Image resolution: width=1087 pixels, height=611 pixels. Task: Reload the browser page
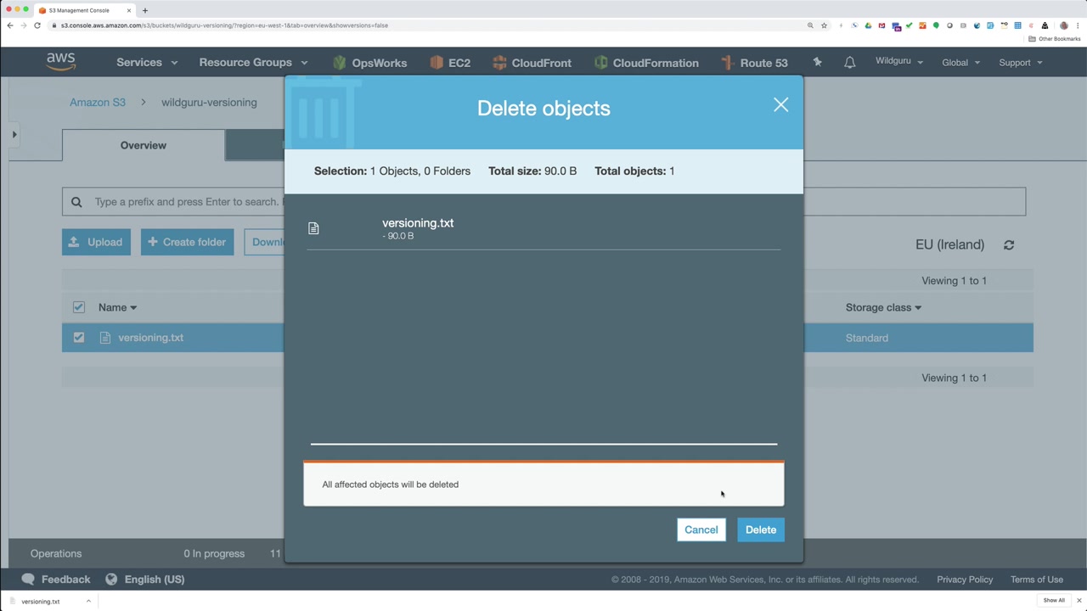37,25
